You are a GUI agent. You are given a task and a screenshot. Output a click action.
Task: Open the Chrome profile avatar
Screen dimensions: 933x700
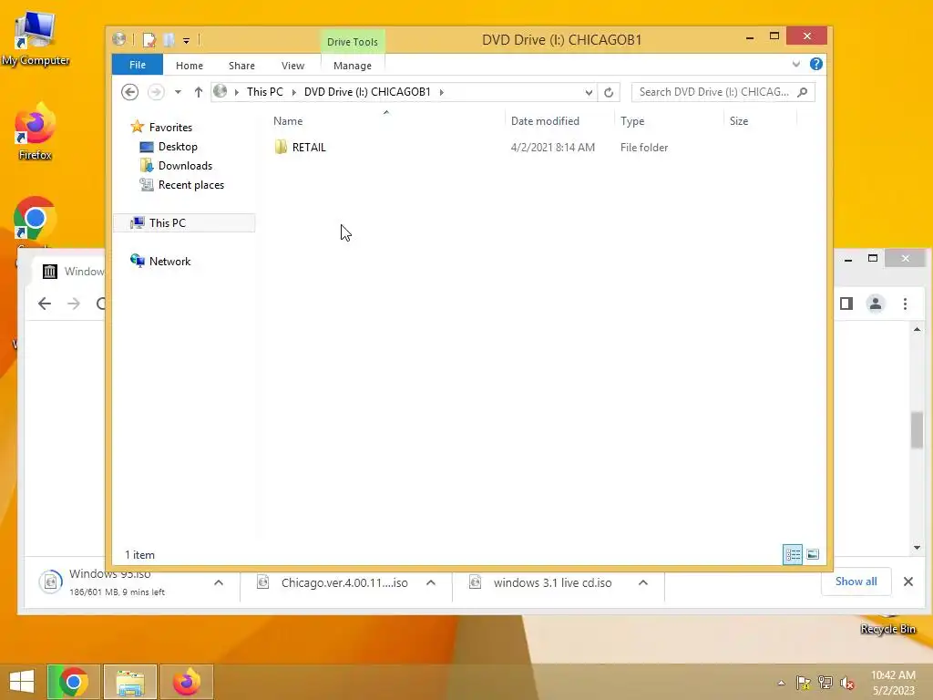tap(876, 304)
